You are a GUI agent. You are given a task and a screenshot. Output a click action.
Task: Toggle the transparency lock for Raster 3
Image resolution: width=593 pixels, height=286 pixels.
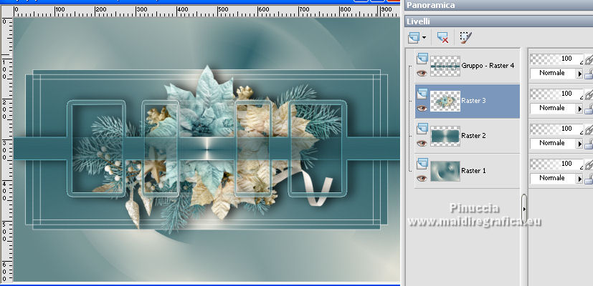(589, 109)
